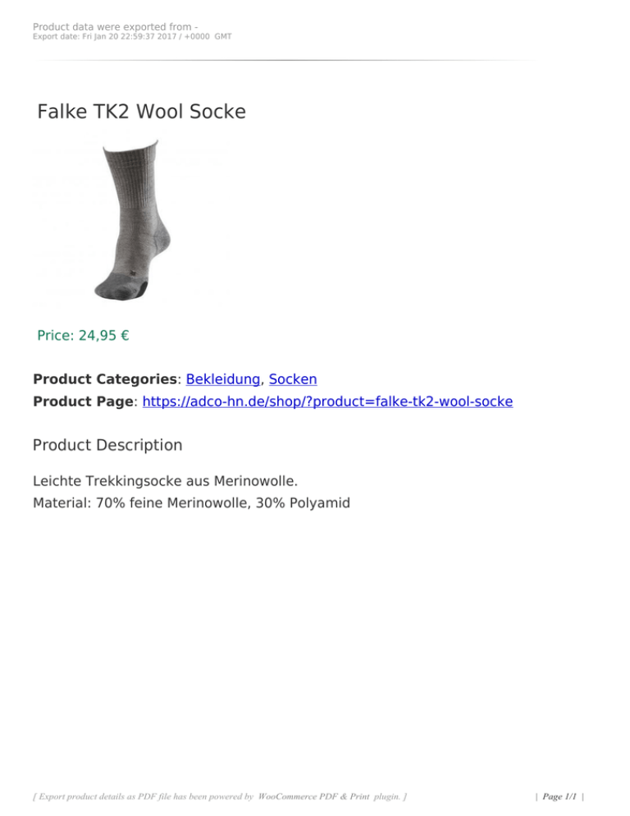Click the bold Product Categories label
This screenshot has width=630, height=816.
105,379
